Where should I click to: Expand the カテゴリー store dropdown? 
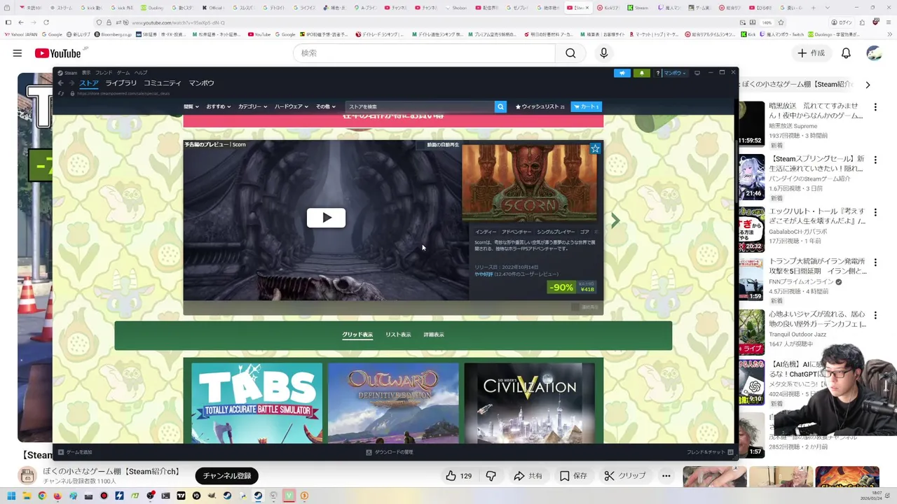point(252,106)
